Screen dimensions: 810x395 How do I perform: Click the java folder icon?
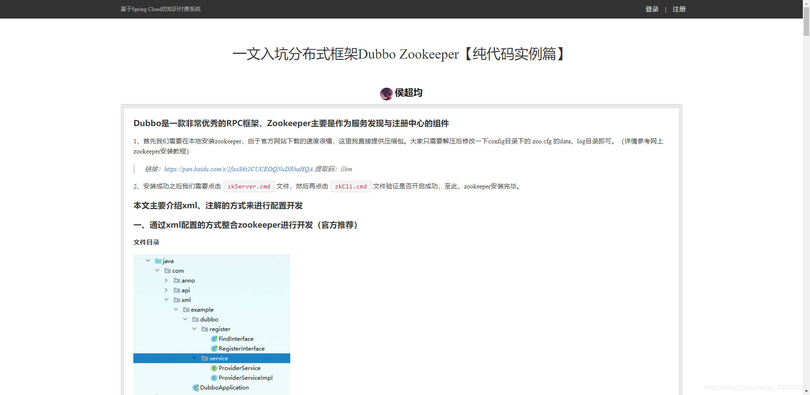(158, 261)
